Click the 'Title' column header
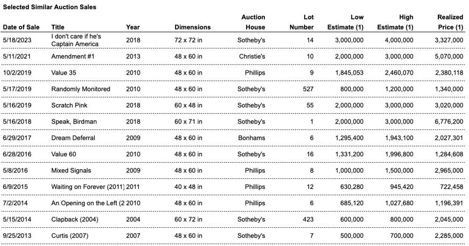The image size is (469, 246). click(x=57, y=27)
